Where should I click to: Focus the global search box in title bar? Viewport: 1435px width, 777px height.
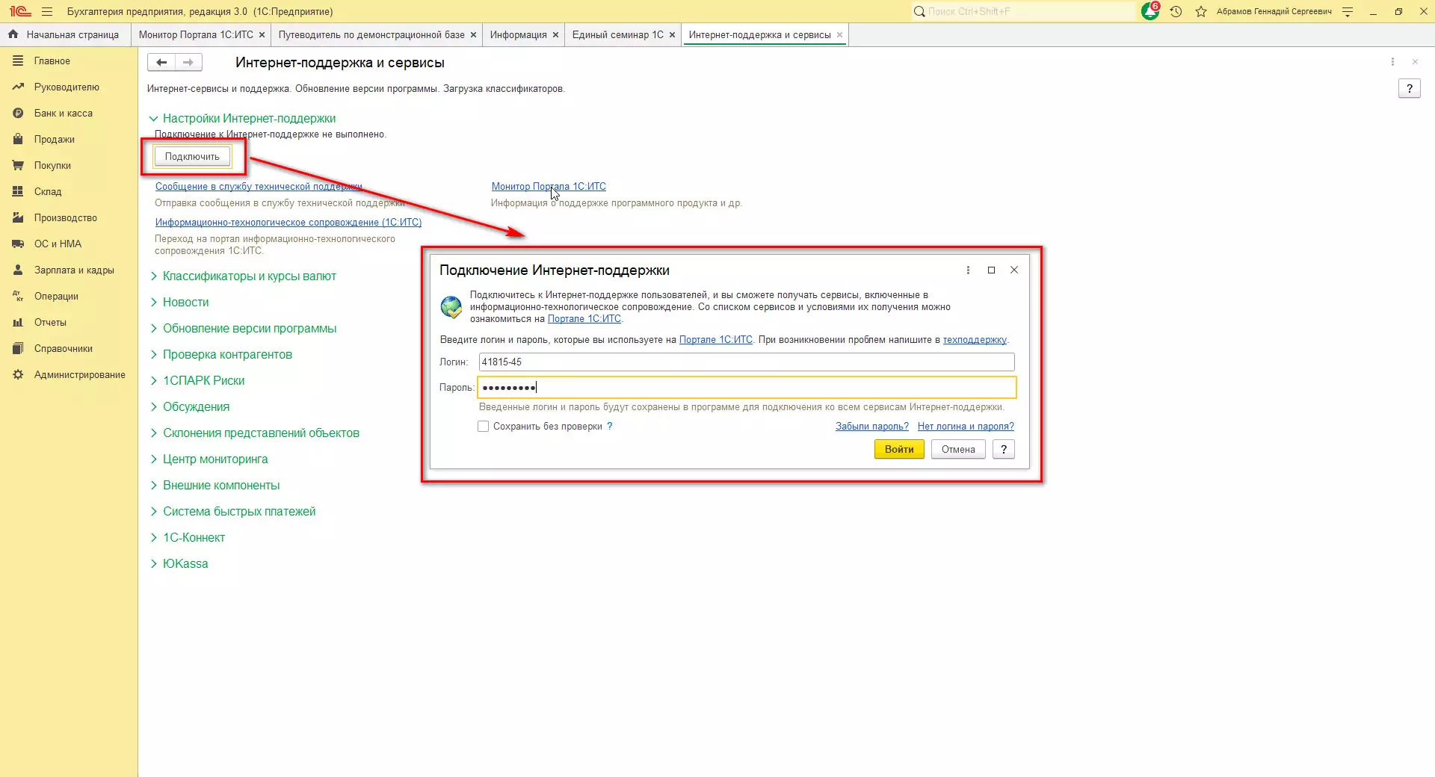click(1022, 11)
